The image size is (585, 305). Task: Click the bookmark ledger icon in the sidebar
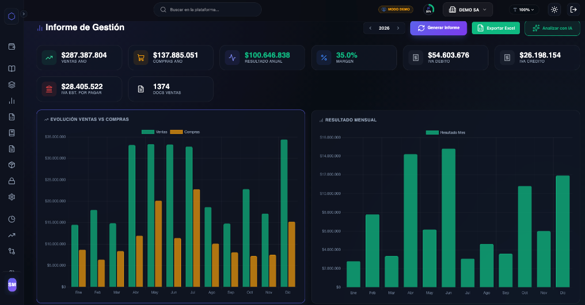coord(11,133)
